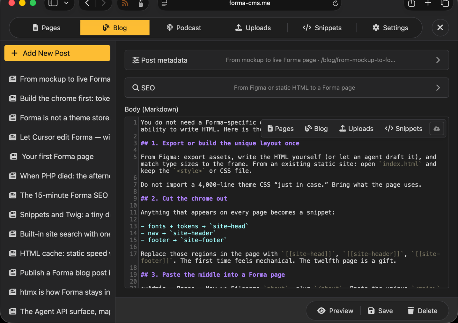Select 'The 15-minute Forma SEO' post
The image size is (458, 323).
pos(60,195)
